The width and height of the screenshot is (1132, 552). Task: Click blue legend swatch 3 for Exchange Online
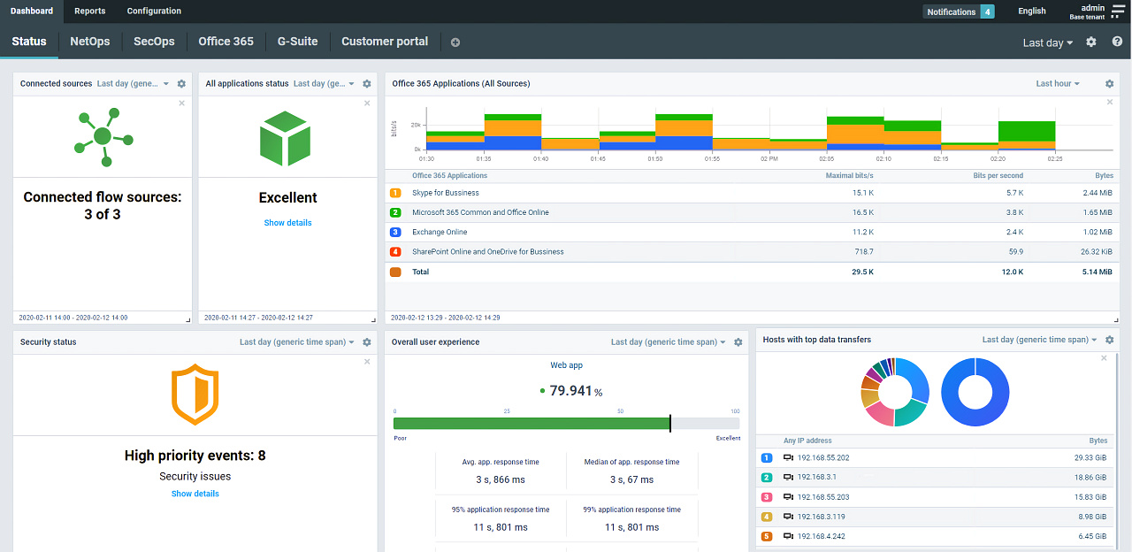[x=395, y=232]
